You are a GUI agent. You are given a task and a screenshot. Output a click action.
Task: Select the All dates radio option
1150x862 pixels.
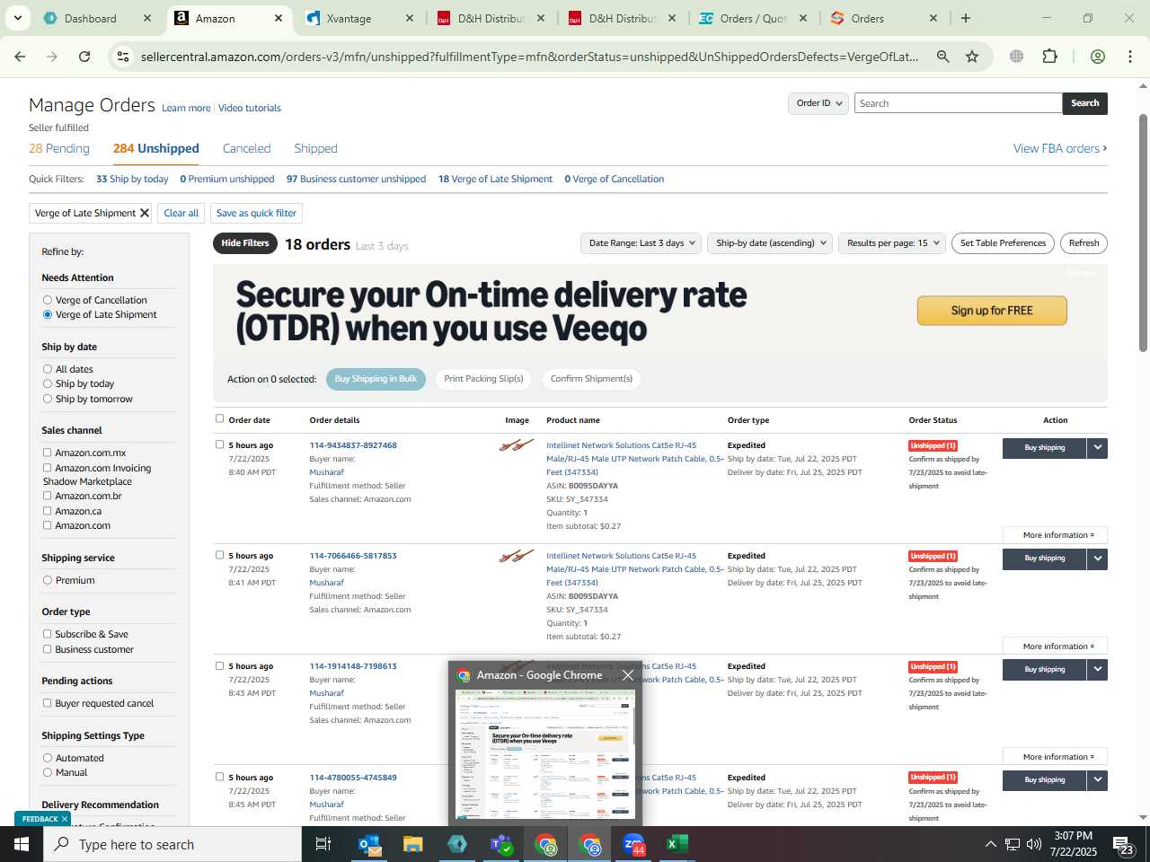point(48,369)
